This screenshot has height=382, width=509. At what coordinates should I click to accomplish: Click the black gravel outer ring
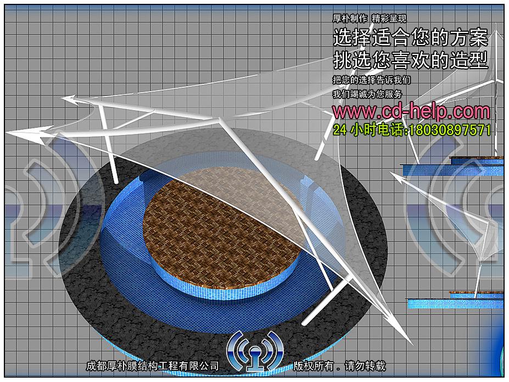tap(88, 274)
